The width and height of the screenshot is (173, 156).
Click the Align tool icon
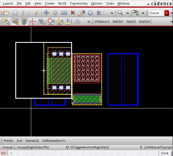pyautogui.click(x=99, y=13)
